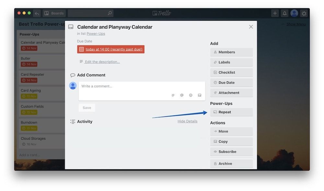324x191 pixels.
Task: Click the mention @ icon in comment box
Action: [x=182, y=95]
